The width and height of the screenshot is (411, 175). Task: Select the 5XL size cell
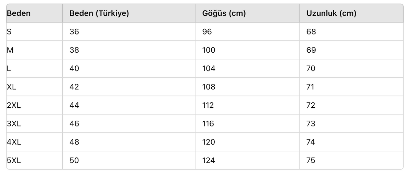pos(14,160)
